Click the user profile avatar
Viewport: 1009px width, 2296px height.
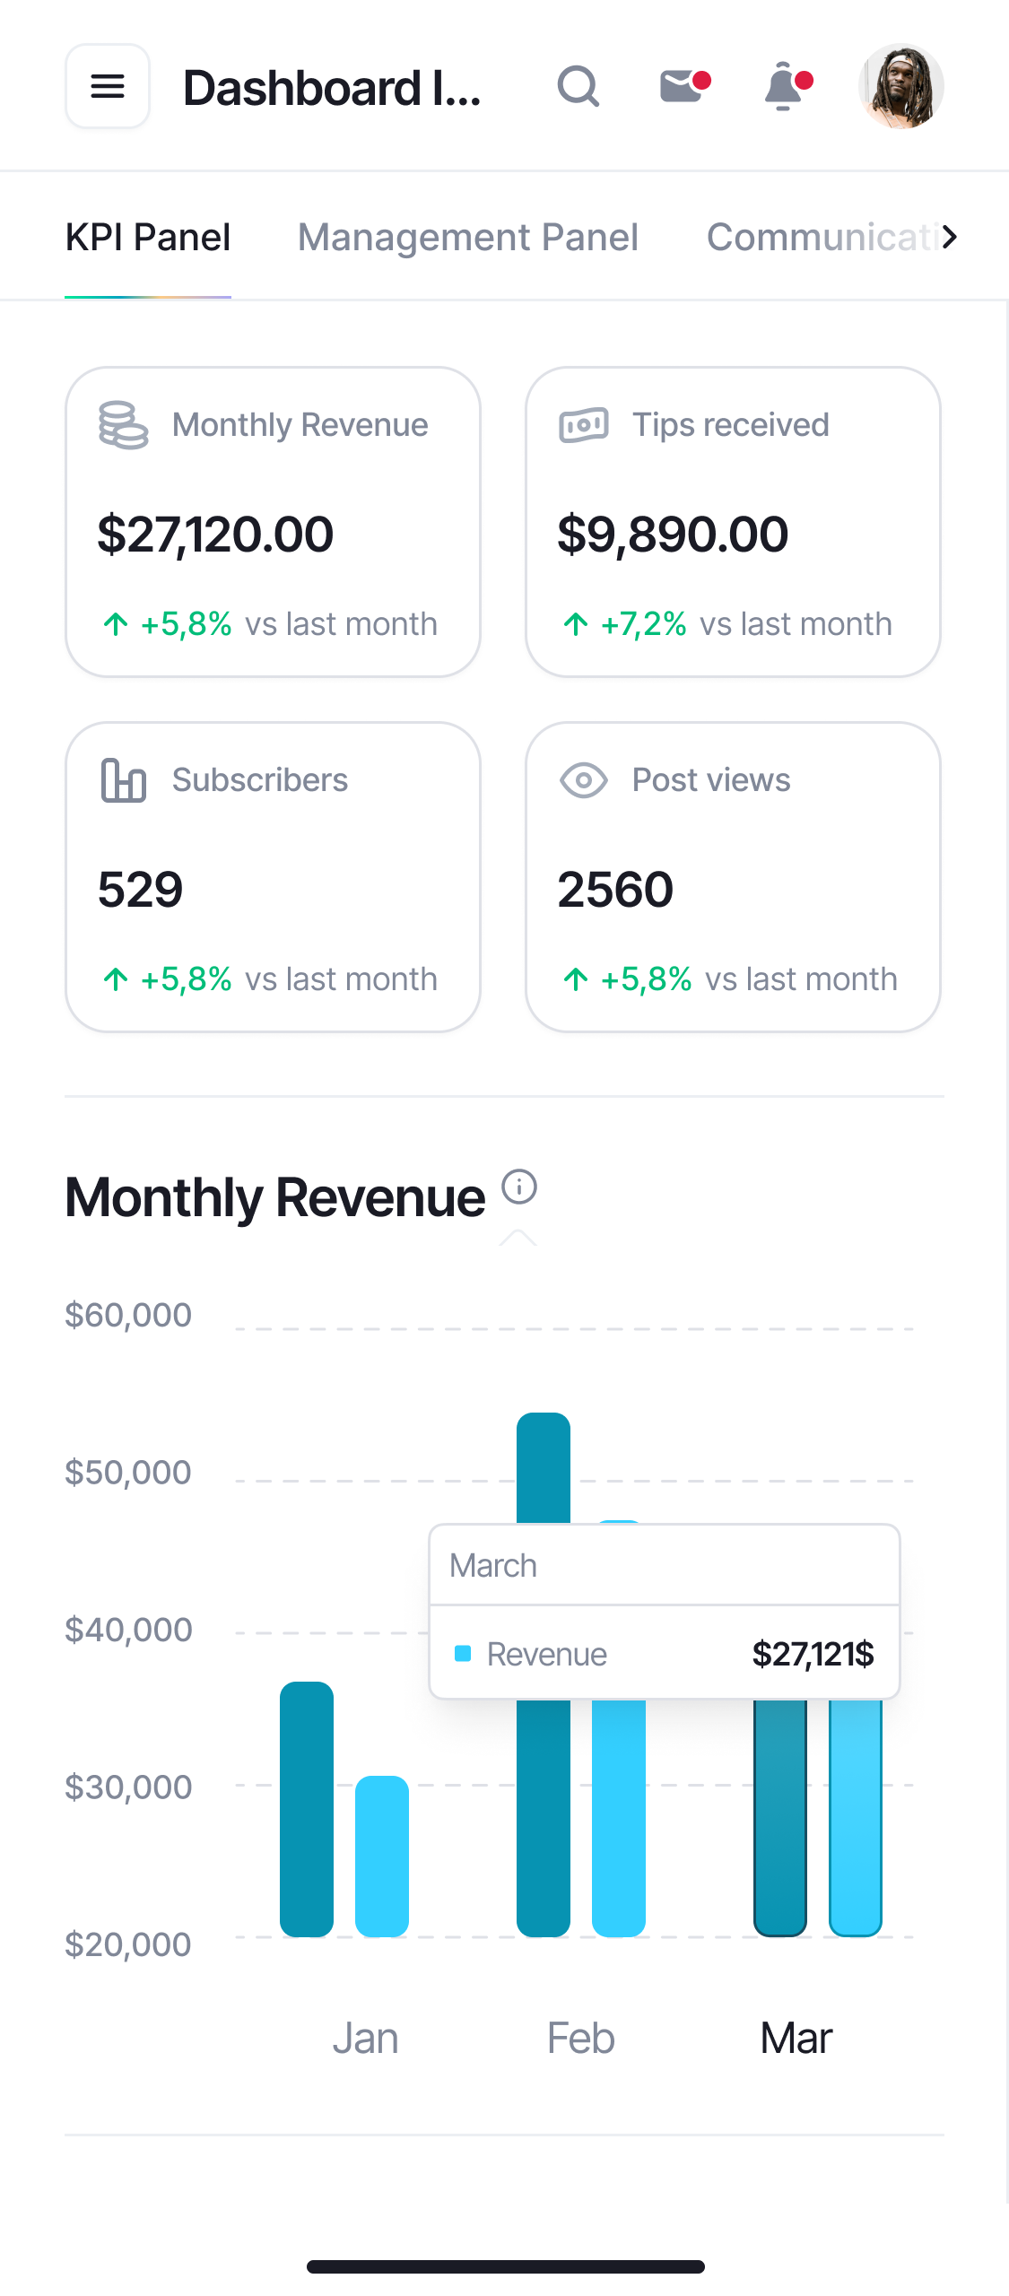pyautogui.click(x=900, y=87)
